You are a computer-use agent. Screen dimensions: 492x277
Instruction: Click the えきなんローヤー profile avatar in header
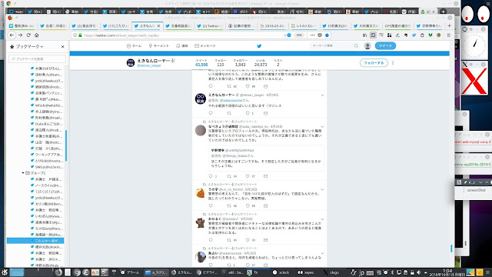point(131,63)
